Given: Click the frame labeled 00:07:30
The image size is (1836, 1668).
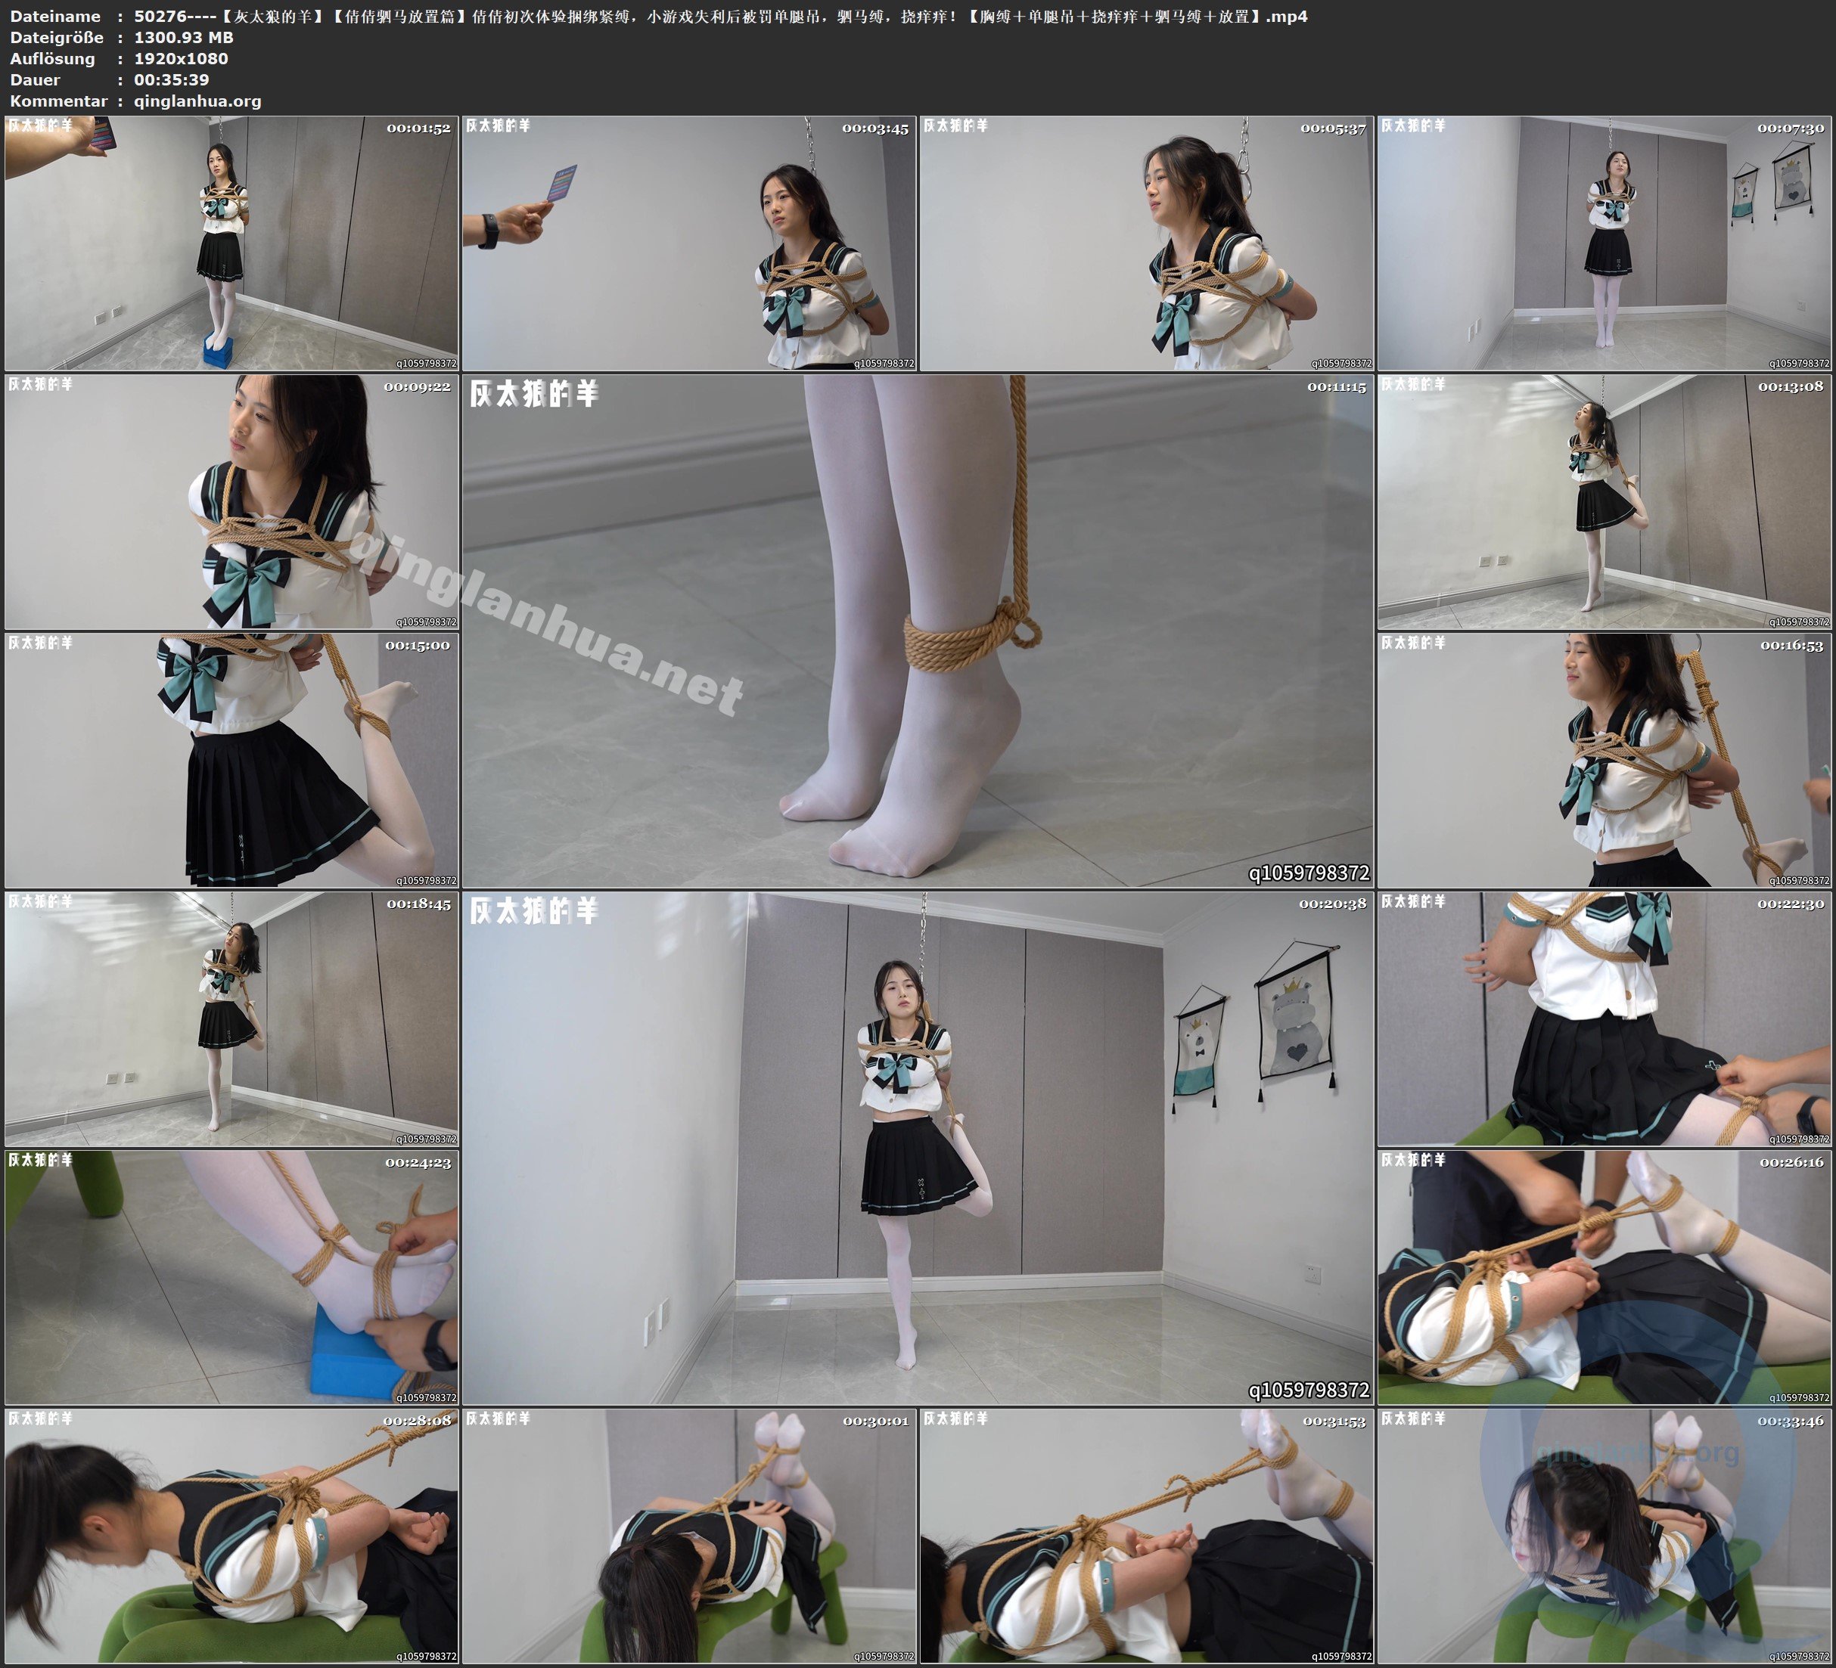Looking at the screenshot, I should click(1605, 243).
